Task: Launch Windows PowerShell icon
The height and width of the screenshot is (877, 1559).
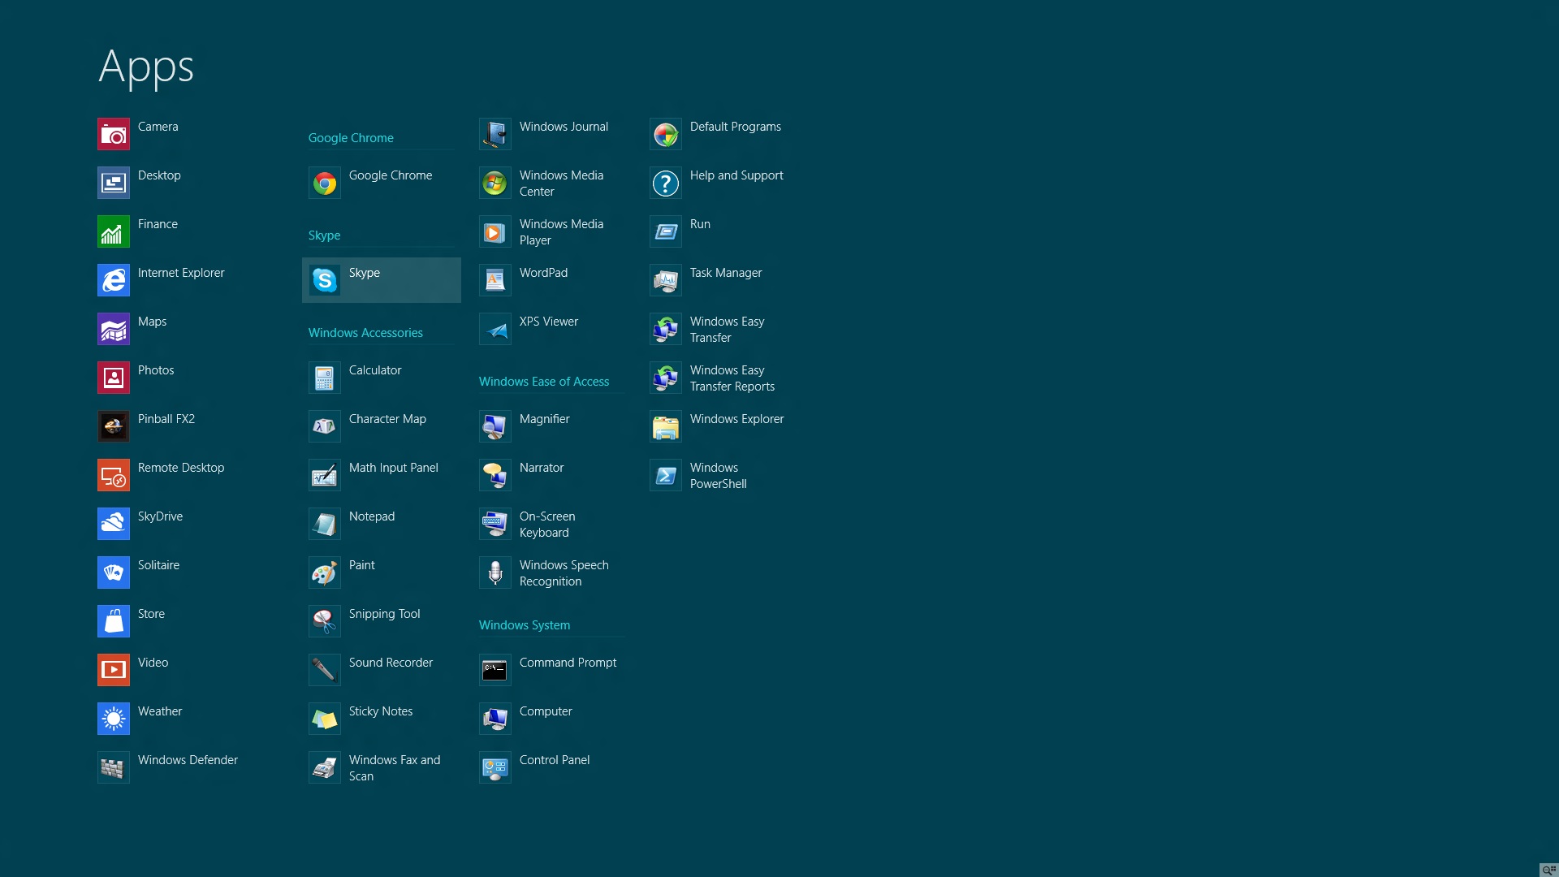Action: tap(666, 475)
